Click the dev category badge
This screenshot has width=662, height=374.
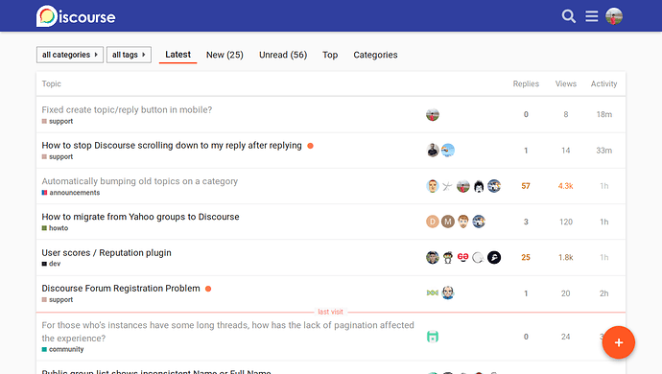(x=51, y=264)
